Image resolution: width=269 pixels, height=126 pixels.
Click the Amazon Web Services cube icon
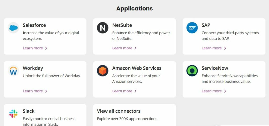(103, 71)
